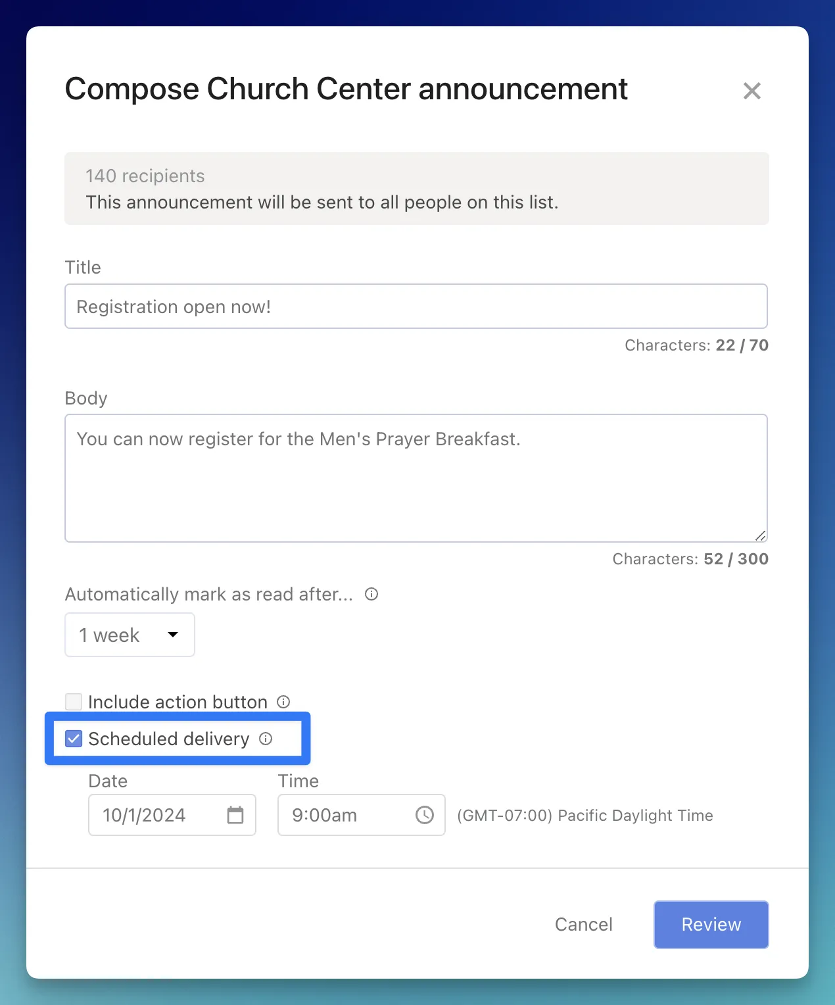Click the 140 recipients info banner
This screenshot has height=1005, width=835.
pyautogui.click(x=416, y=189)
